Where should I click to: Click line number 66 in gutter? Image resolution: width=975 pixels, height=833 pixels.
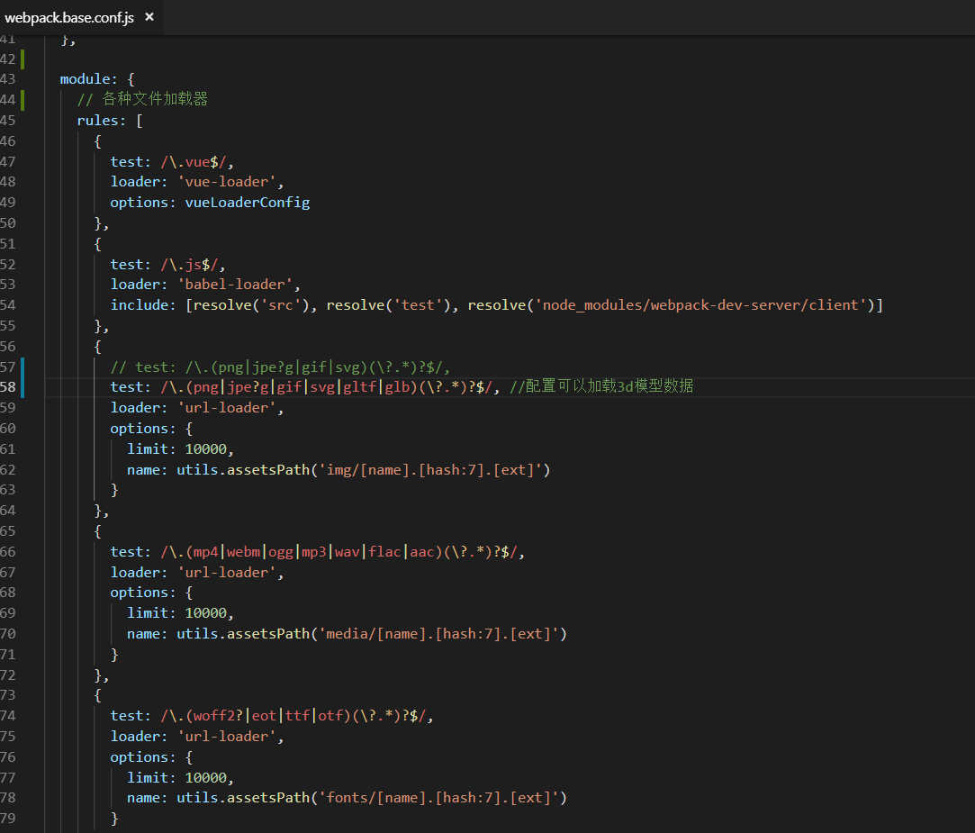point(8,552)
